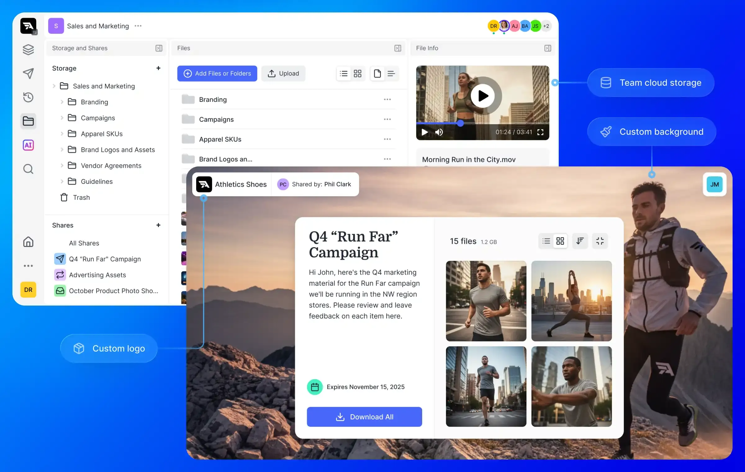Click the Add Files or Folders button
The width and height of the screenshot is (745, 472).
point(217,74)
